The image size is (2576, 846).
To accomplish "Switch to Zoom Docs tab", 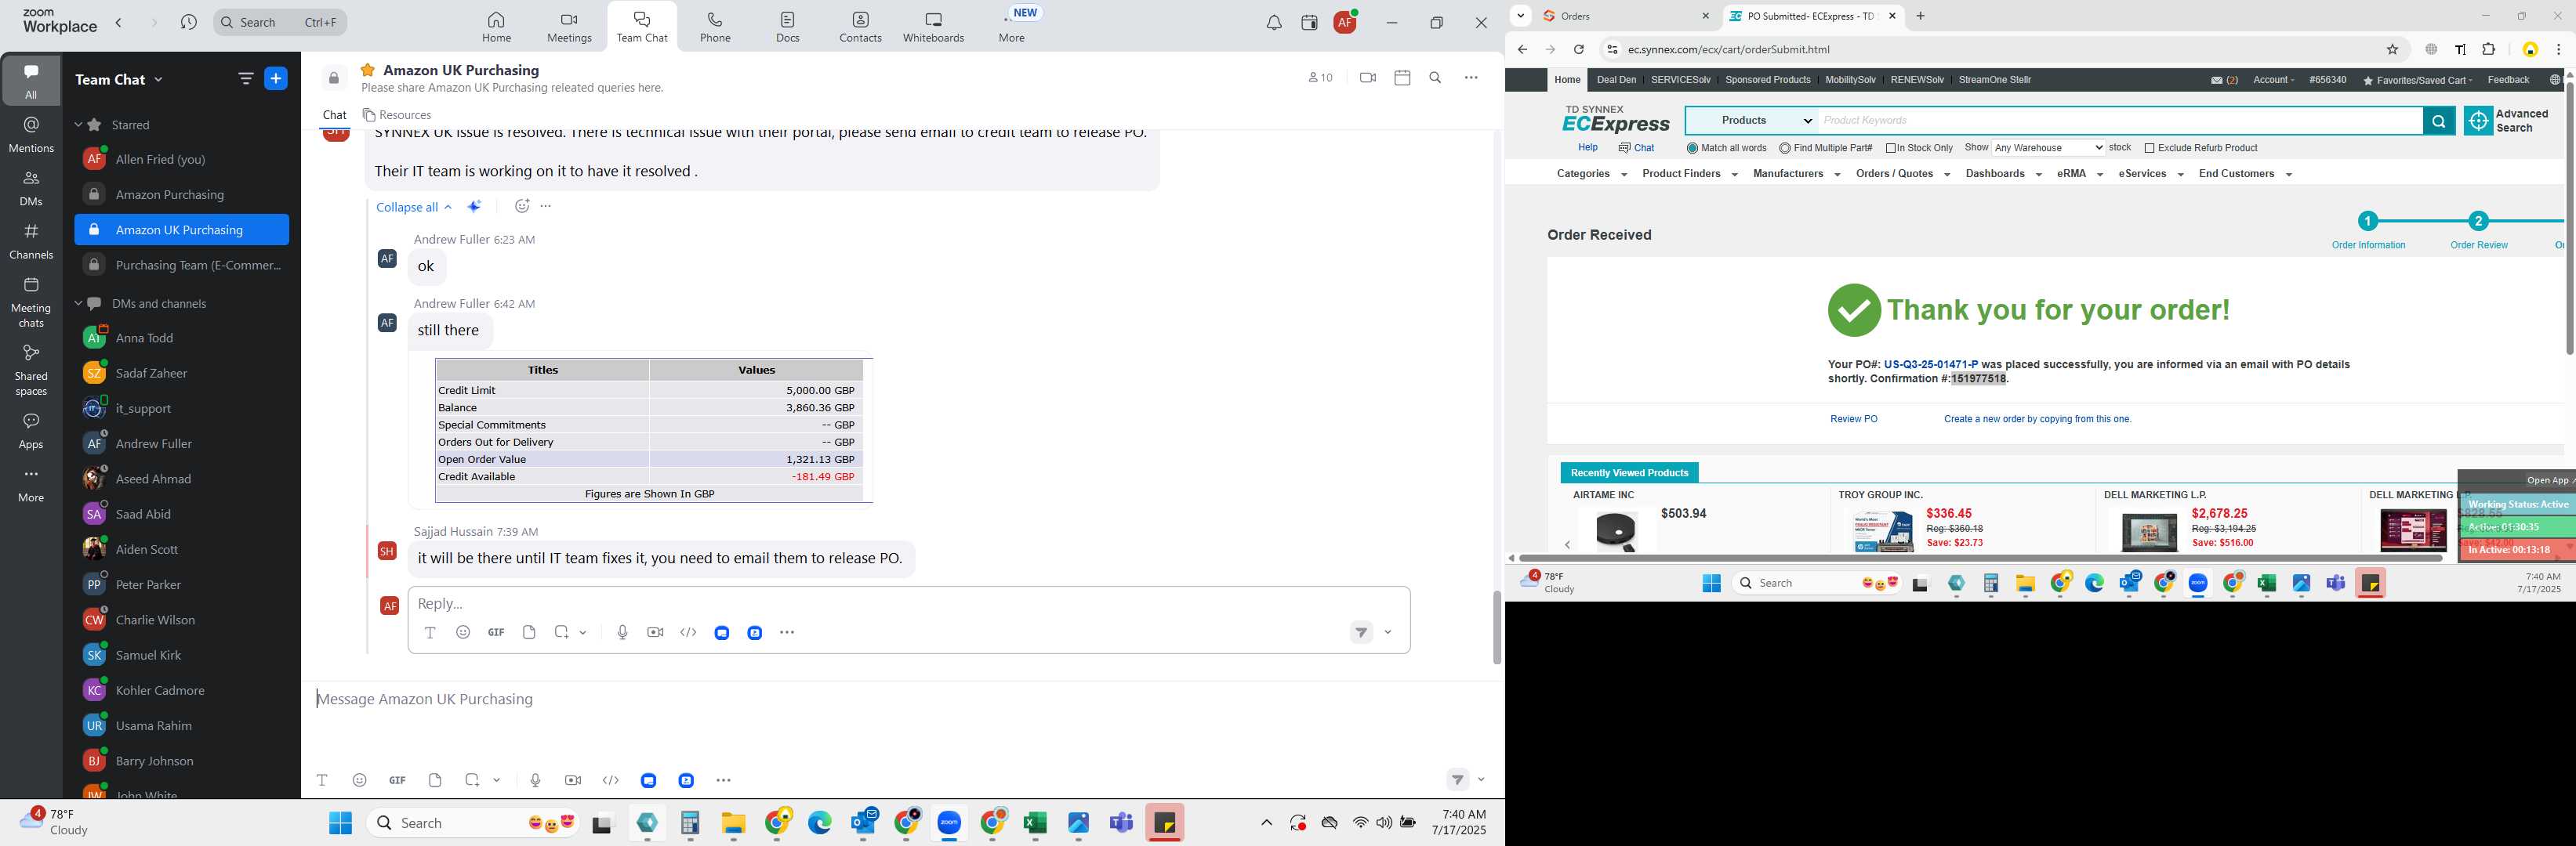I will coord(788,27).
